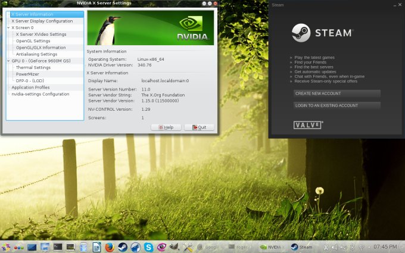Image resolution: width=405 pixels, height=253 pixels.
Task: Click the Valve logo in Steam window
Action: [x=308, y=125]
